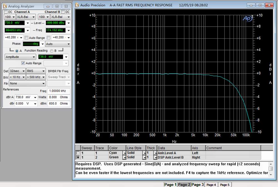Switch to Page 3 tab

point(197,184)
